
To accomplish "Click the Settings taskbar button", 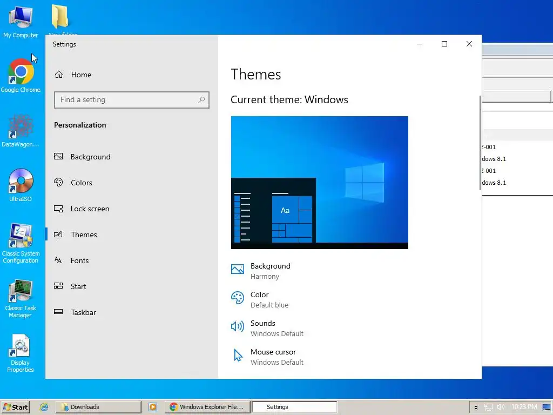I will point(294,407).
